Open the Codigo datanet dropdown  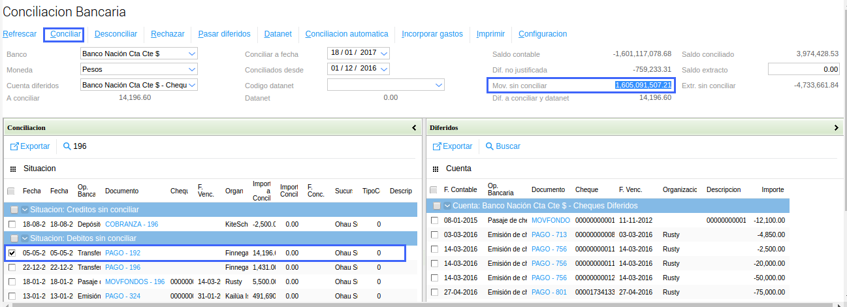point(438,85)
